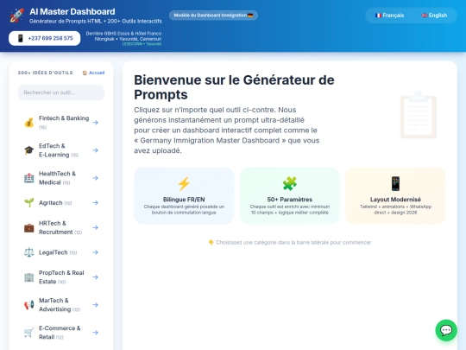Switch language to English
466x350 pixels.
click(434, 16)
